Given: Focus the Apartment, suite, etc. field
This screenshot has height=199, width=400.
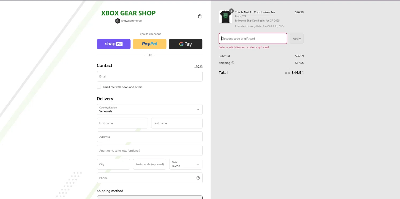Looking at the screenshot, I should point(150,150).
